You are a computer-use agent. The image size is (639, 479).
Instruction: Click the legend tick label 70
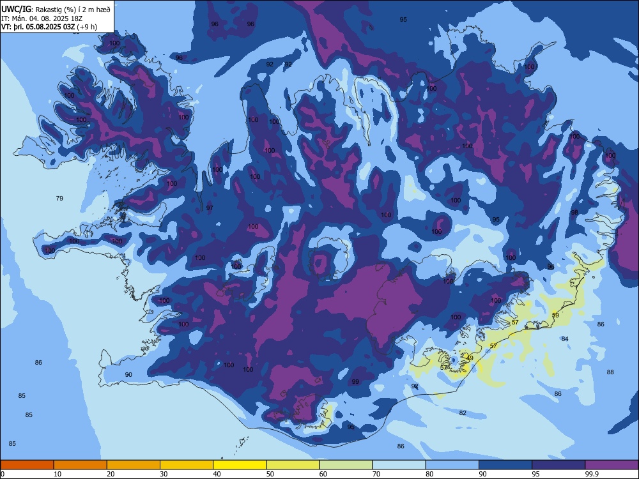click(x=376, y=474)
